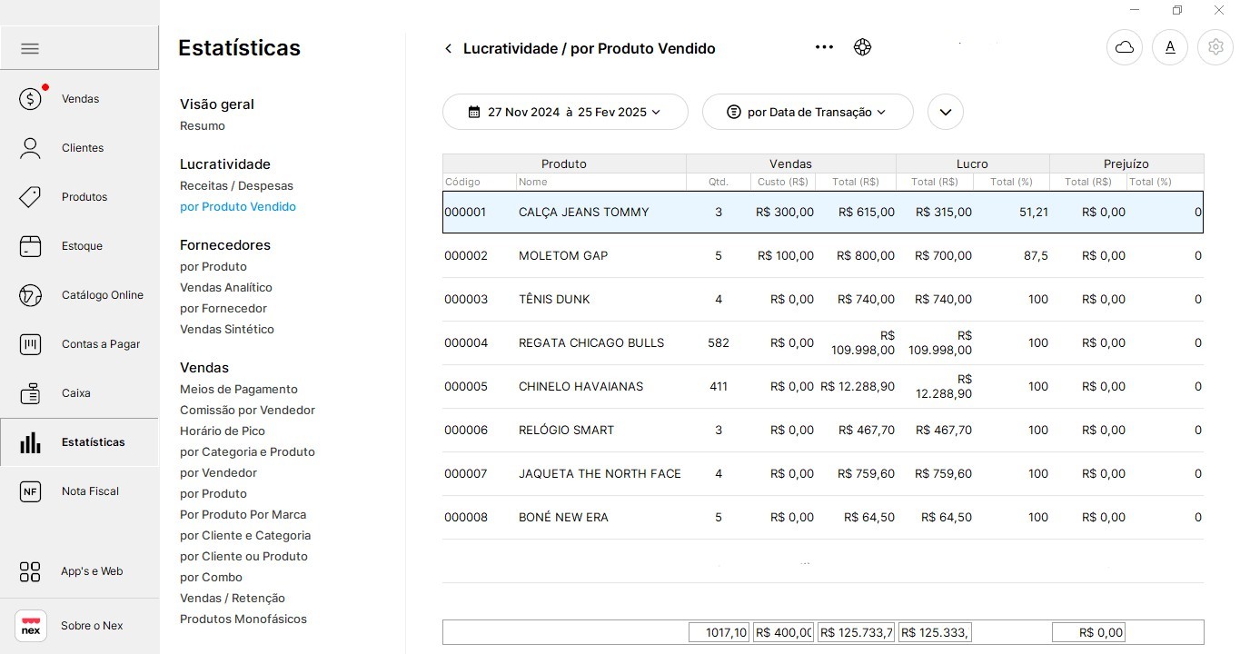Click 87,5 profit percent cell
Screen dimensions: 1240x654
point(1036,256)
